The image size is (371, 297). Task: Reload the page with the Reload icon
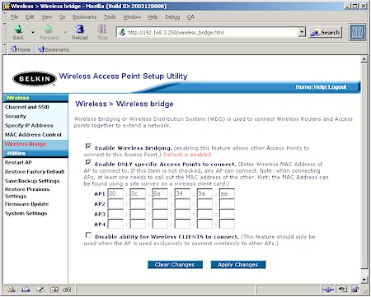pos(80,32)
